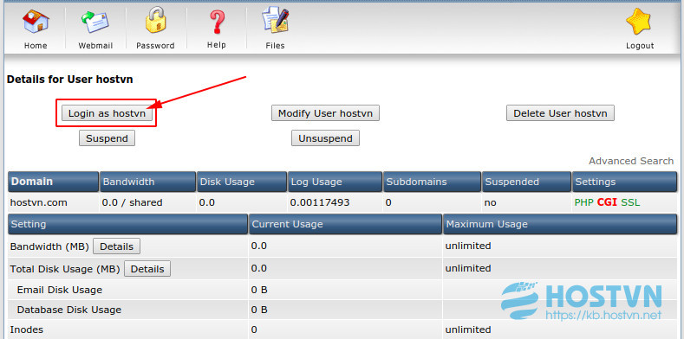The height and width of the screenshot is (339, 684).
Task: Click the green PHP setting text
Action: tap(584, 202)
